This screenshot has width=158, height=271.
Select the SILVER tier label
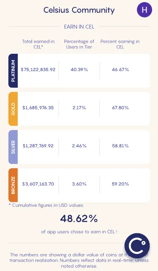(13, 147)
